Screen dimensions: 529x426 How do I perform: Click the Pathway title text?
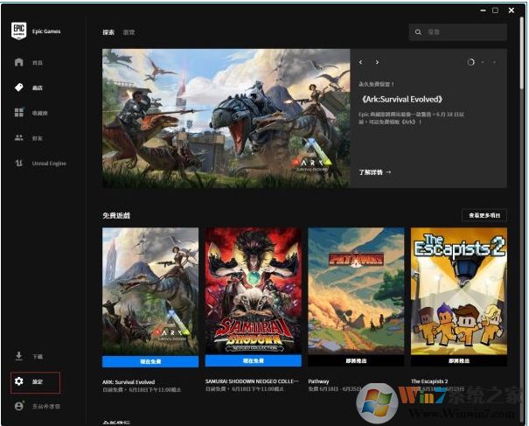318,381
